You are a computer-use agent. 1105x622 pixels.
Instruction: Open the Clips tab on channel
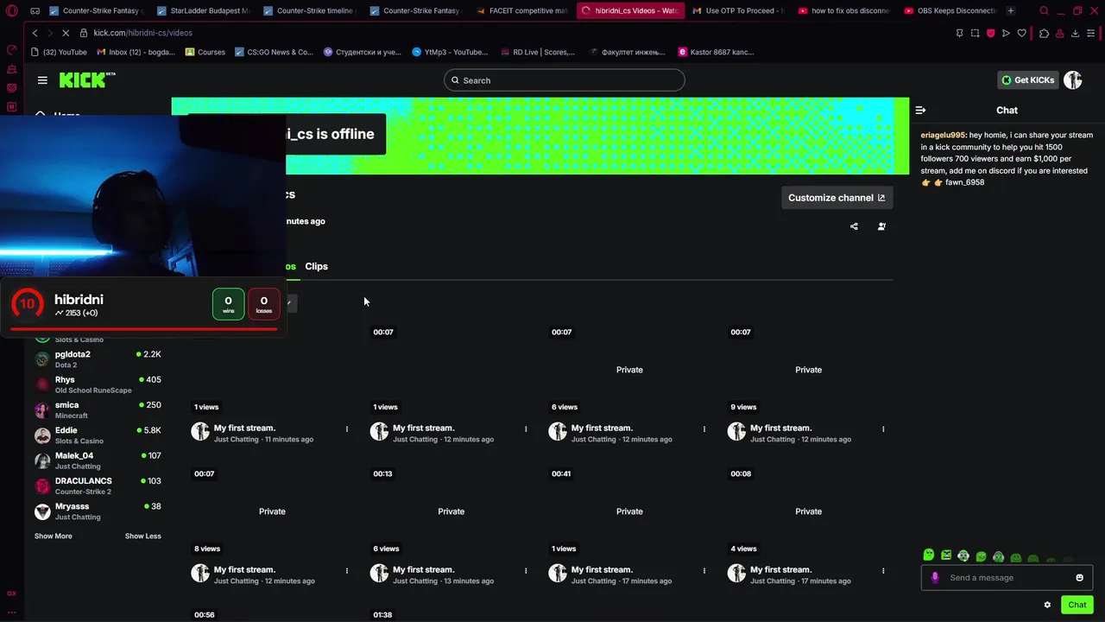pos(316,266)
